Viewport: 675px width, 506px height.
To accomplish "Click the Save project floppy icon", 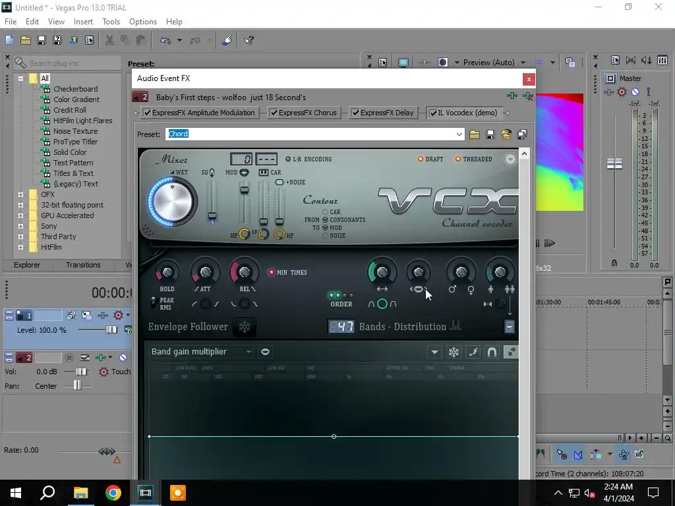I will [42, 40].
